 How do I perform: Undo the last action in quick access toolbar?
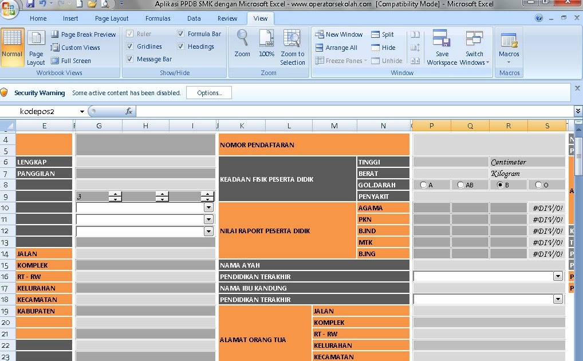(x=43, y=4)
